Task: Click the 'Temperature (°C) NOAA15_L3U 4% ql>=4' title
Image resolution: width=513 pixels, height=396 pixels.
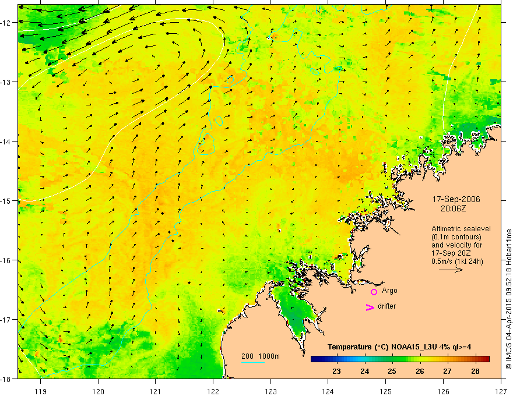Action: pyautogui.click(x=399, y=347)
